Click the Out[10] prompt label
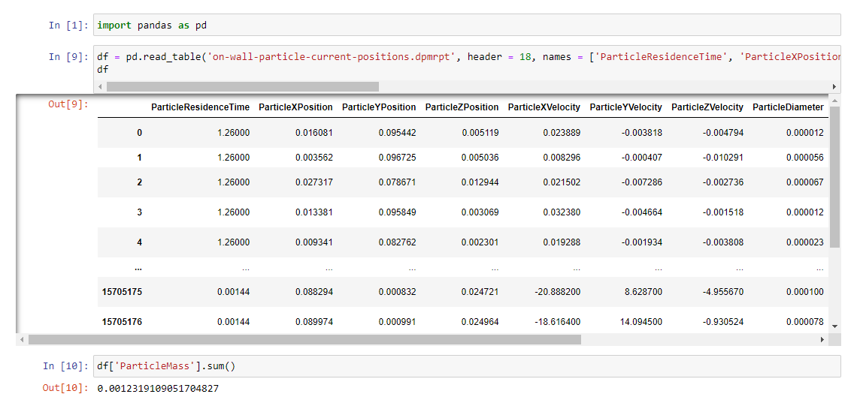 [66, 389]
